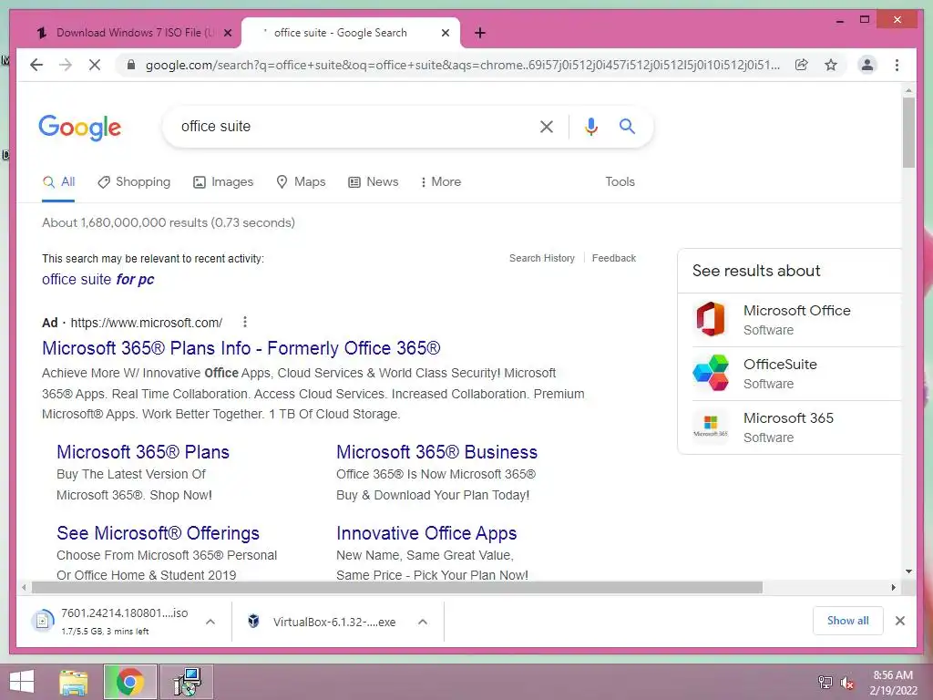Screen dimensions: 933x700
Task: Open Microsoft 365 Business sitelink
Action: click(x=436, y=452)
